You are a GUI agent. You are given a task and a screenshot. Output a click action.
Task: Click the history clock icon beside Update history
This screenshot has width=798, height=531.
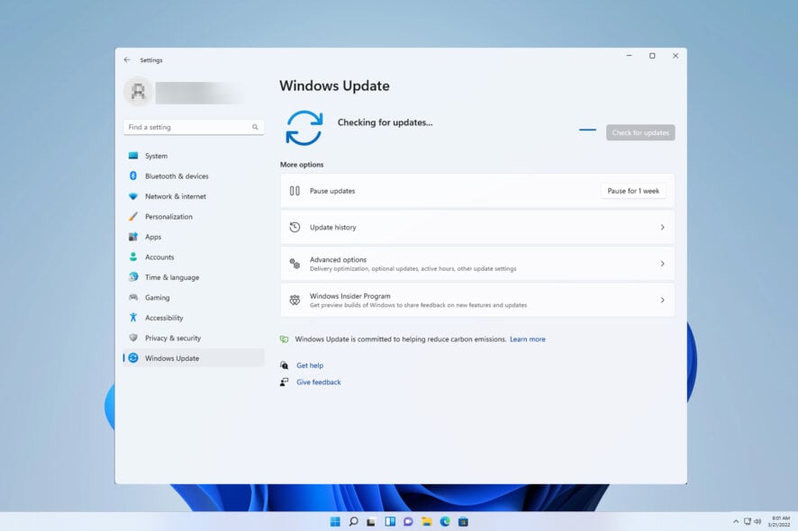[295, 228]
